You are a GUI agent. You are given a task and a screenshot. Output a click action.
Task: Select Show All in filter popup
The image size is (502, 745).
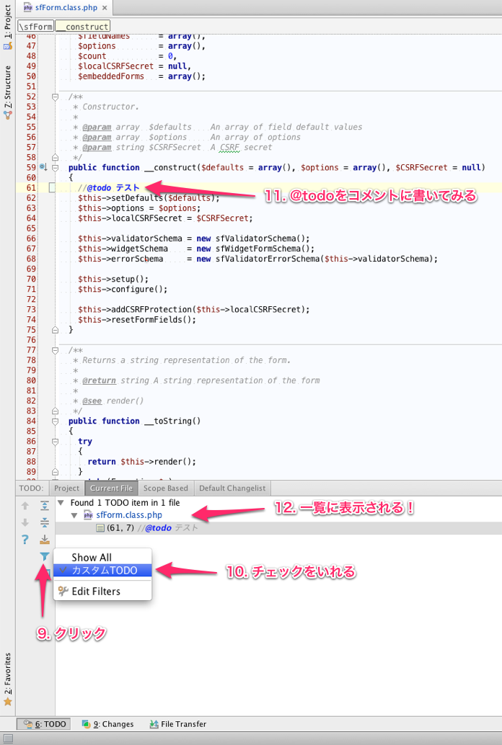92,558
